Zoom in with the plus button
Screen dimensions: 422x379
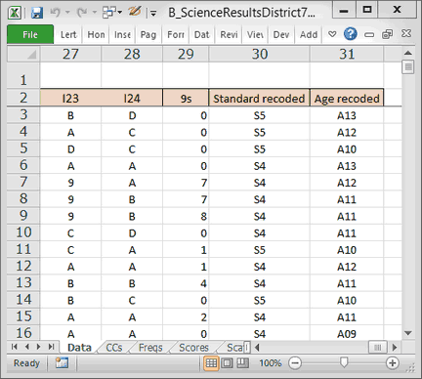tap(393, 363)
